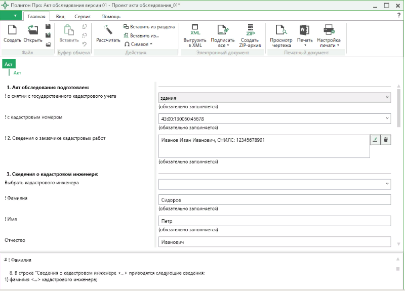Run the Рассчитать magic wand tool
Viewport: 405px width, 291px height.
[108, 31]
